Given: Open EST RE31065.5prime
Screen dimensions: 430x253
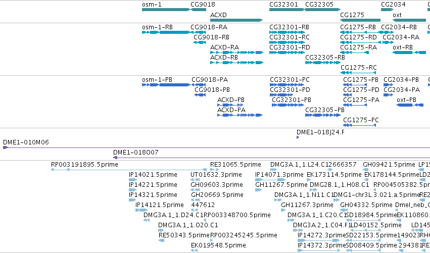Looking at the screenshot, I should [214, 170].
